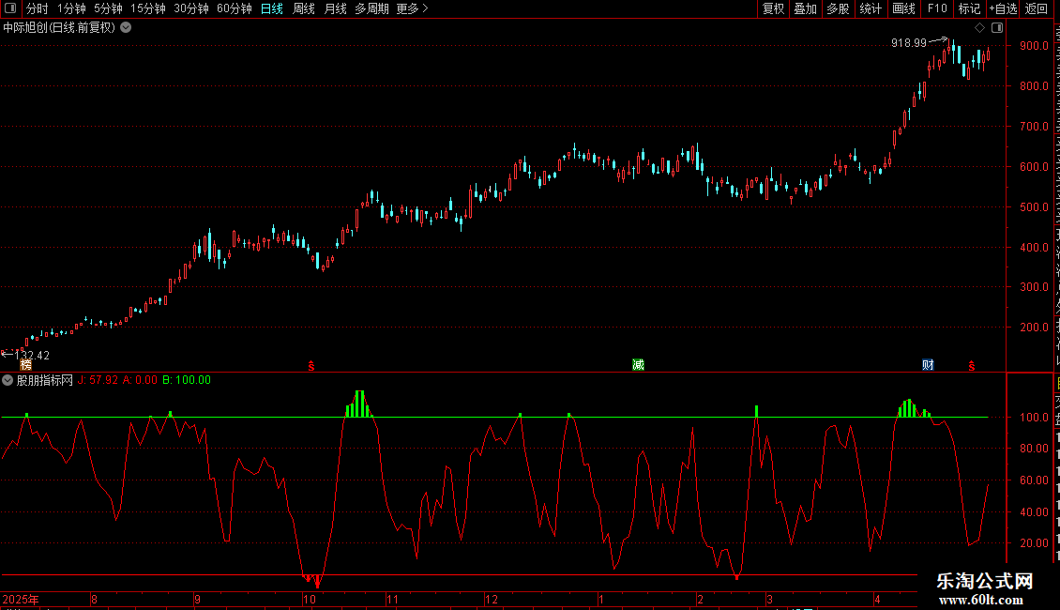1060x610 pixels.
Task: Click month 10 on the date axis
Action: [309, 599]
